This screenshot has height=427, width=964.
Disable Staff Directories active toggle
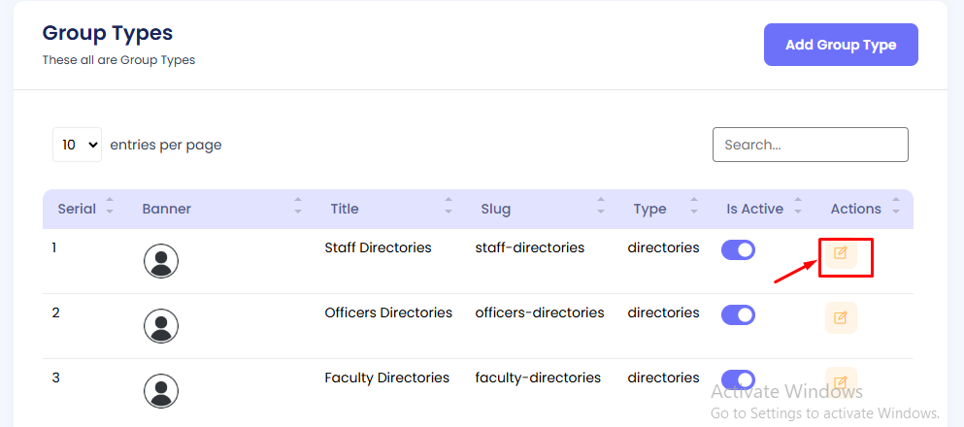tap(738, 250)
